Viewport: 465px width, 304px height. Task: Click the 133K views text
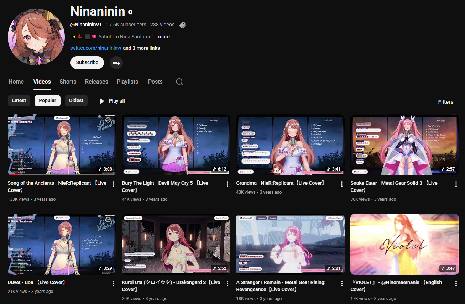(x=19, y=199)
